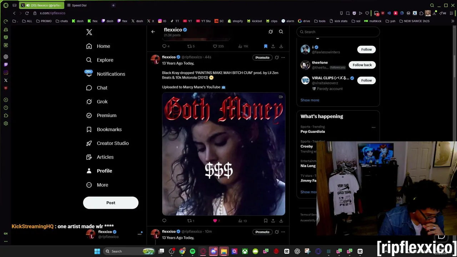Open Spotify from the taskbar
Image resolution: width=457 pixels, height=257 pixels.
192,251
